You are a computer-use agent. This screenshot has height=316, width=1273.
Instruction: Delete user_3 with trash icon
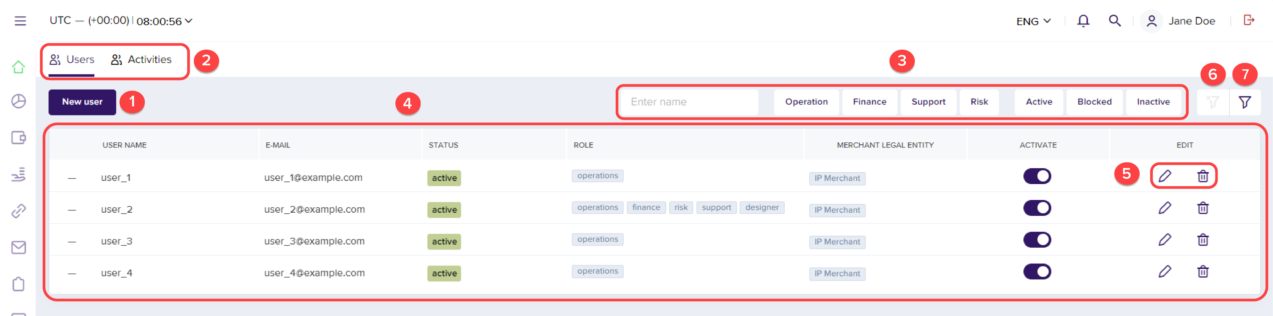1203,239
